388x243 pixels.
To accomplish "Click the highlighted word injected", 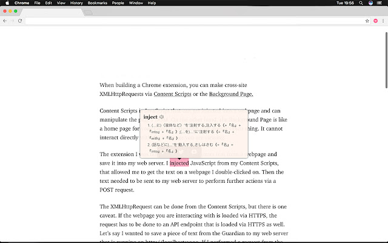I will (179, 163).
